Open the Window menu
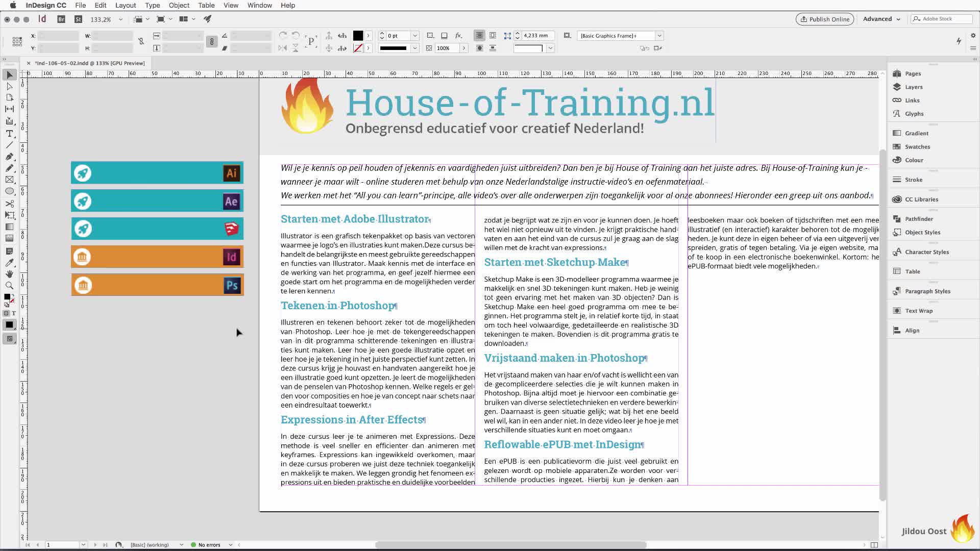Image resolution: width=980 pixels, height=551 pixels. pos(259,5)
